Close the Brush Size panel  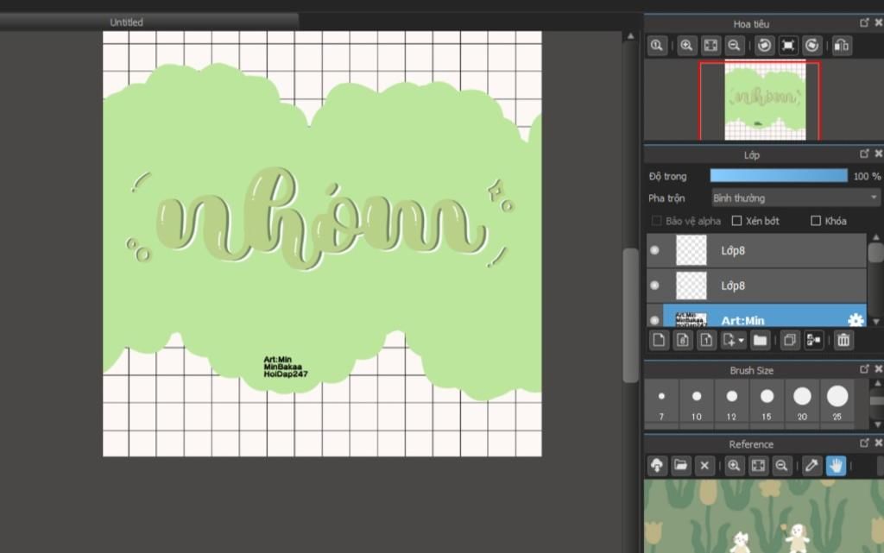(878, 369)
